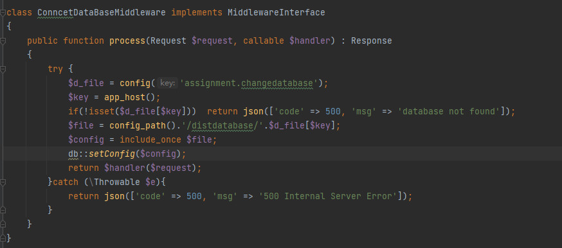Image resolution: width=562 pixels, height=248 pixels.
Task: Click the Response return type
Action: point(371,40)
